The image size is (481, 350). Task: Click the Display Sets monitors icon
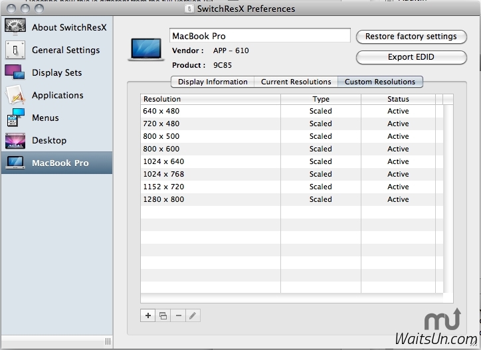click(15, 72)
